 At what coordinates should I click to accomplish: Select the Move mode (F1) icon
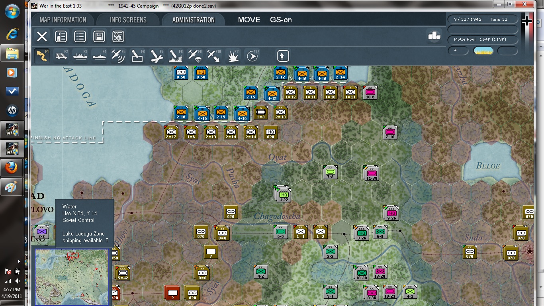coord(41,56)
